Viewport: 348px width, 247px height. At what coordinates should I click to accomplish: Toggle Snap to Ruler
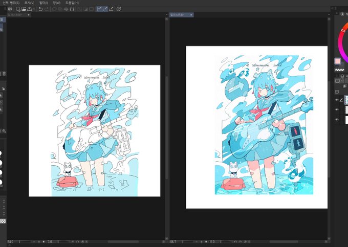(x=99, y=9)
